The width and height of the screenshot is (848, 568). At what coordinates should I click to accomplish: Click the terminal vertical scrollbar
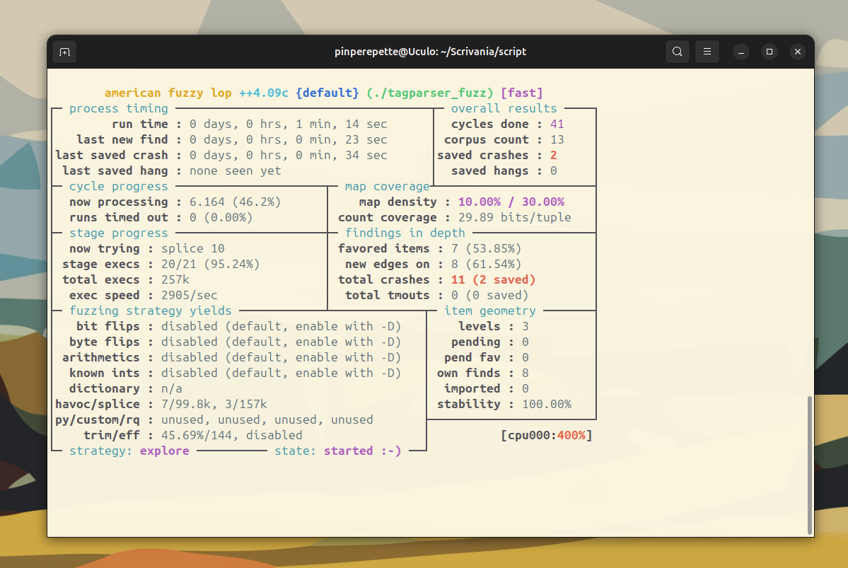[x=810, y=464]
